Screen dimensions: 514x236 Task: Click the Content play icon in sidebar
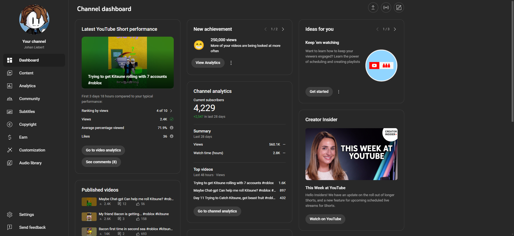pyautogui.click(x=10, y=73)
